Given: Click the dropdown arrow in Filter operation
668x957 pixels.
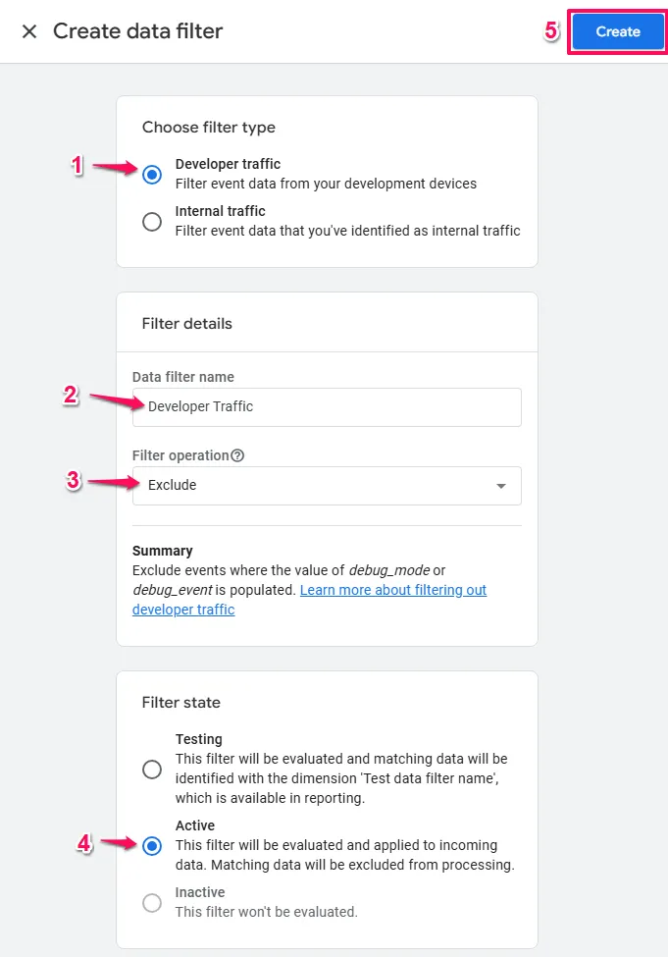Looking at the screenshot, I should 501,486.
